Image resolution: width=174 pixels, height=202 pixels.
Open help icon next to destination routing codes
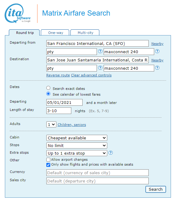tap(100, 68)
